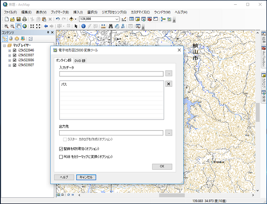Switch to List By Selection
267x204 pixels.
[x=23, y=39]
